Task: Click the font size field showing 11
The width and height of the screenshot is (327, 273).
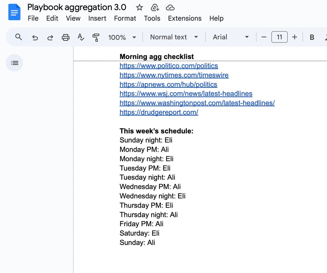Action: pyautogui.click(x=279, y=37)
